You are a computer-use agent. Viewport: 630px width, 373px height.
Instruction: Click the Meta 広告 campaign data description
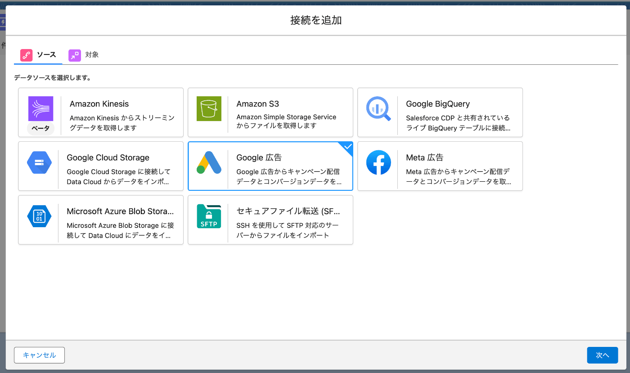coord(459,177)
